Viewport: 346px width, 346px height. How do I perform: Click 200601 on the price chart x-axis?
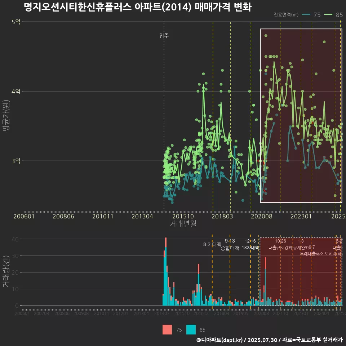24,216
